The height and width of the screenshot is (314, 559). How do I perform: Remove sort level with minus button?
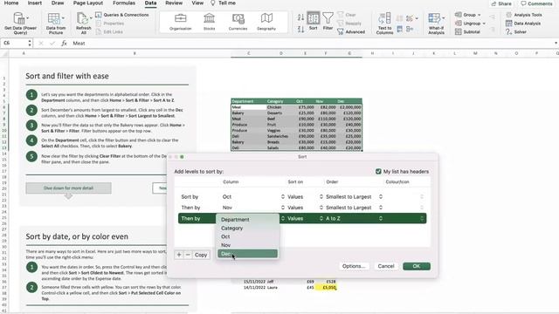click(188, 255)
